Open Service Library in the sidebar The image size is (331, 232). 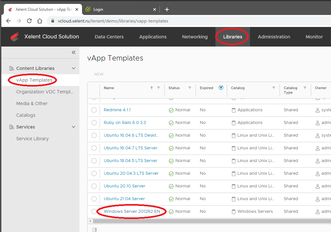(x=33, y=139)
